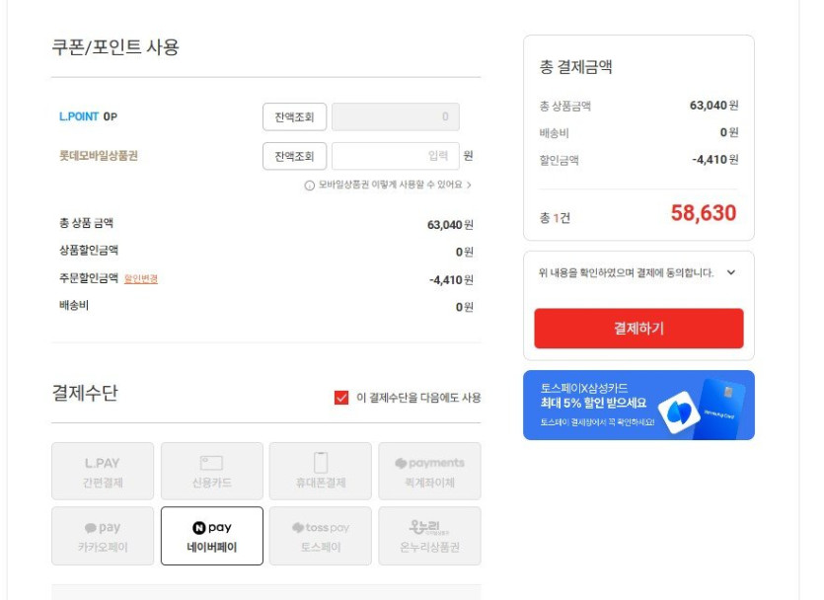Screen dimensions: 824x600
Task: Click the L.POINT amount input field
Action: click(395, 116)
